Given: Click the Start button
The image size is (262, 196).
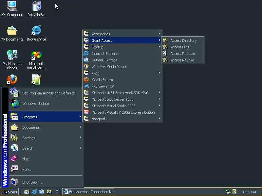Looking at the screenshot, I should pos(10,192).
